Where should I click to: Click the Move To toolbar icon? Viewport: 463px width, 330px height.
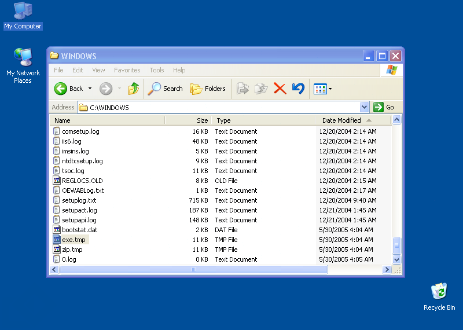[x=242, y=89]
